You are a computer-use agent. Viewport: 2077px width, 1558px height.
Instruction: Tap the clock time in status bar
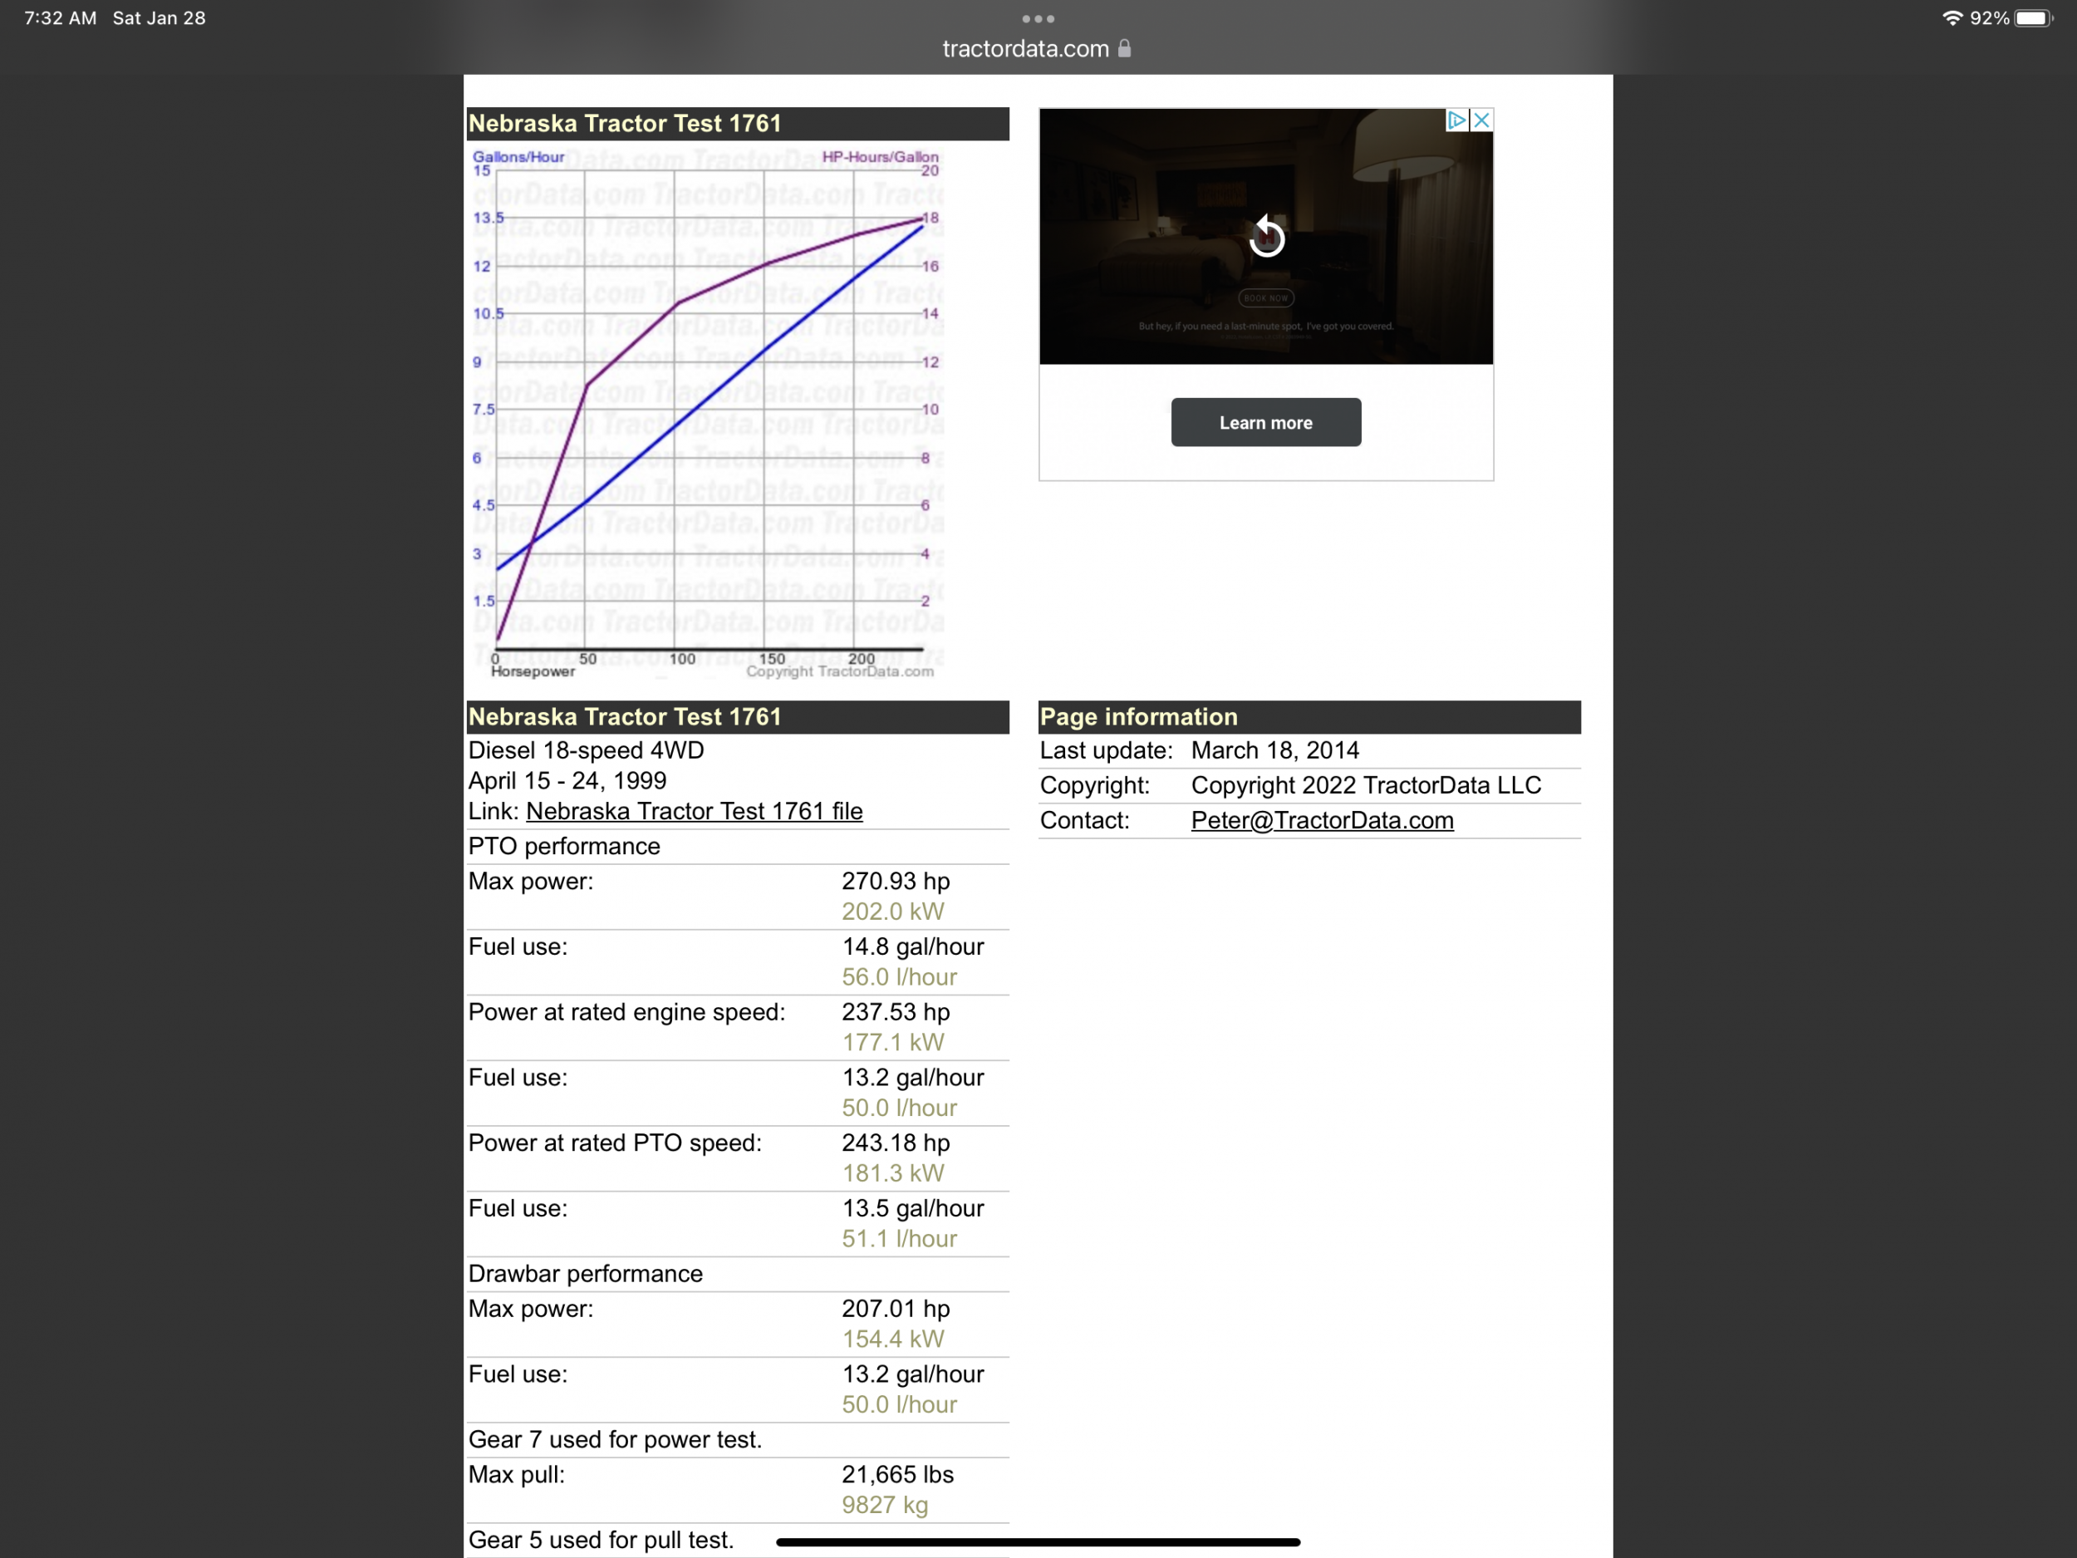pos(60,17)
